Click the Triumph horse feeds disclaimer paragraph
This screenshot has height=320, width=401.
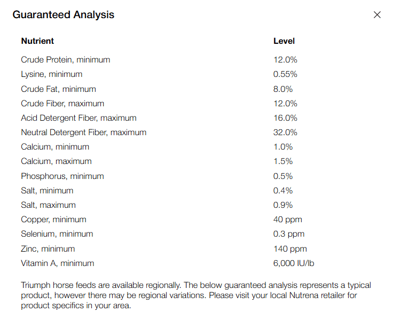[x=195, y=295]
